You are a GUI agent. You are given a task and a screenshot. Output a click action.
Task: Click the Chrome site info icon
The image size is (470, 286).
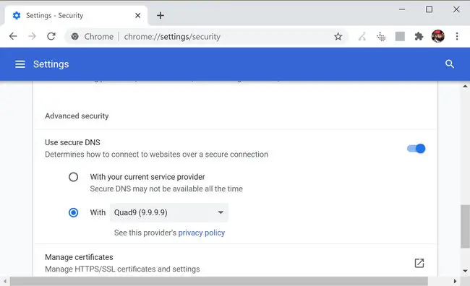pyautogui.click(x=75, y=37)
